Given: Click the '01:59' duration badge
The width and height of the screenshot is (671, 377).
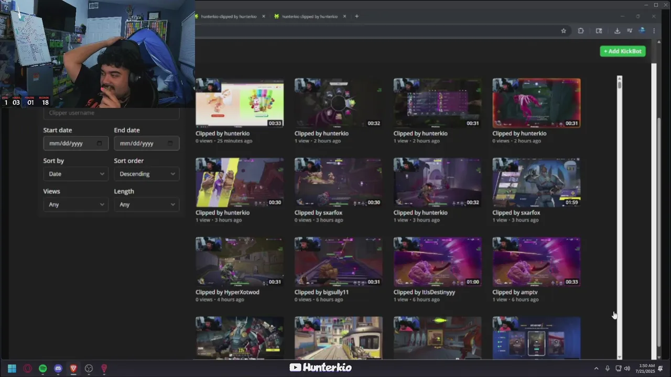Looking at the screenshot, I should pyautogui.click(x=572, y=203).
